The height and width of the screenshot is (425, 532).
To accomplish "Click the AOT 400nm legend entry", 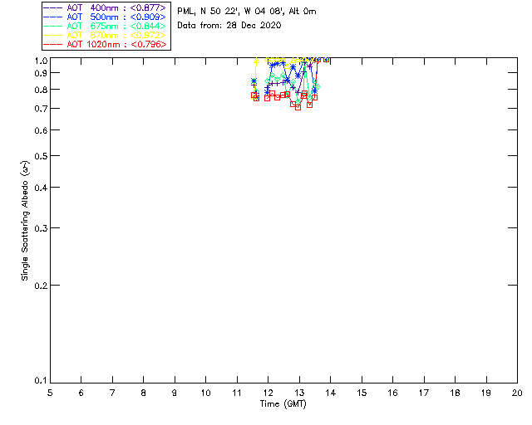I will coord(105,7).
